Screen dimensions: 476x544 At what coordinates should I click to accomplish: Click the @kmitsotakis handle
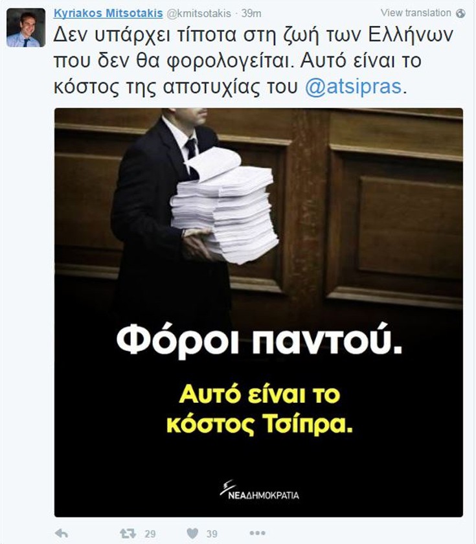point(199,13)
